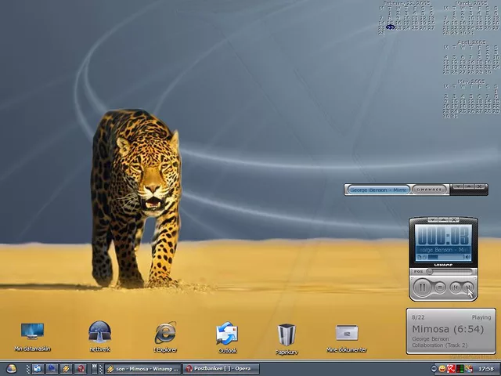Skip to next track in Winamp

click(468, 287)
